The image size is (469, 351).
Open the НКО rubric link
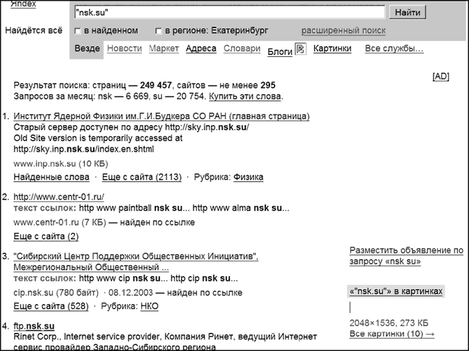point(149,306)
